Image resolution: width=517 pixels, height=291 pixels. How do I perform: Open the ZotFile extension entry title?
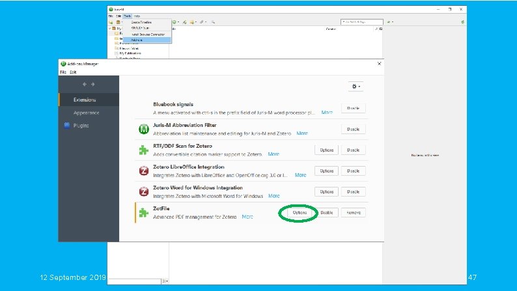point(161,208)
